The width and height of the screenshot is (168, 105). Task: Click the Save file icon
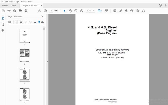tap(3, 11)
